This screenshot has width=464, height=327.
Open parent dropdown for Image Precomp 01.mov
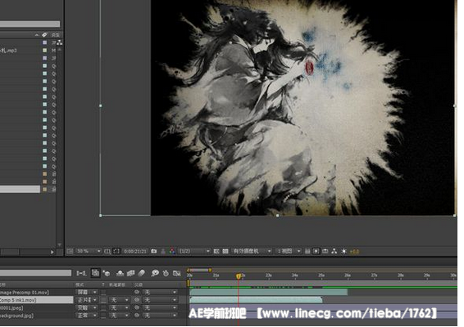coord(160,292)
